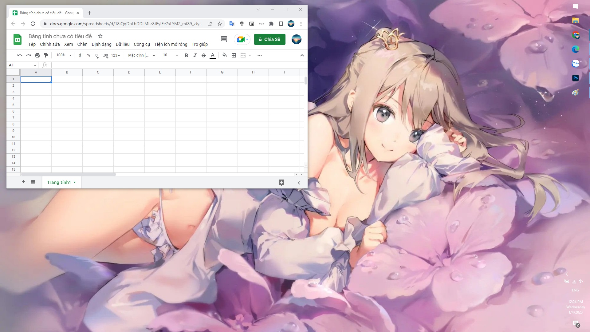Open the 123 number format dropdown
590x332 pixels.
tap(116, 55)
